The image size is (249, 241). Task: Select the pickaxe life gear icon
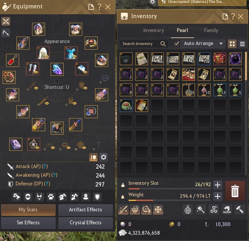coord(6,33)
